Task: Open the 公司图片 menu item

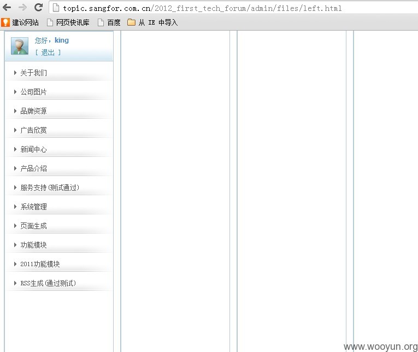Action: (33, 92)
